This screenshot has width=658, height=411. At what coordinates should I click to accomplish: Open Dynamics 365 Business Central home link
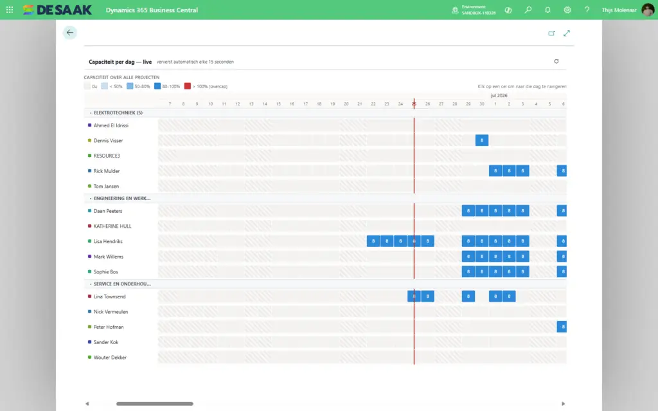point(152,10)
